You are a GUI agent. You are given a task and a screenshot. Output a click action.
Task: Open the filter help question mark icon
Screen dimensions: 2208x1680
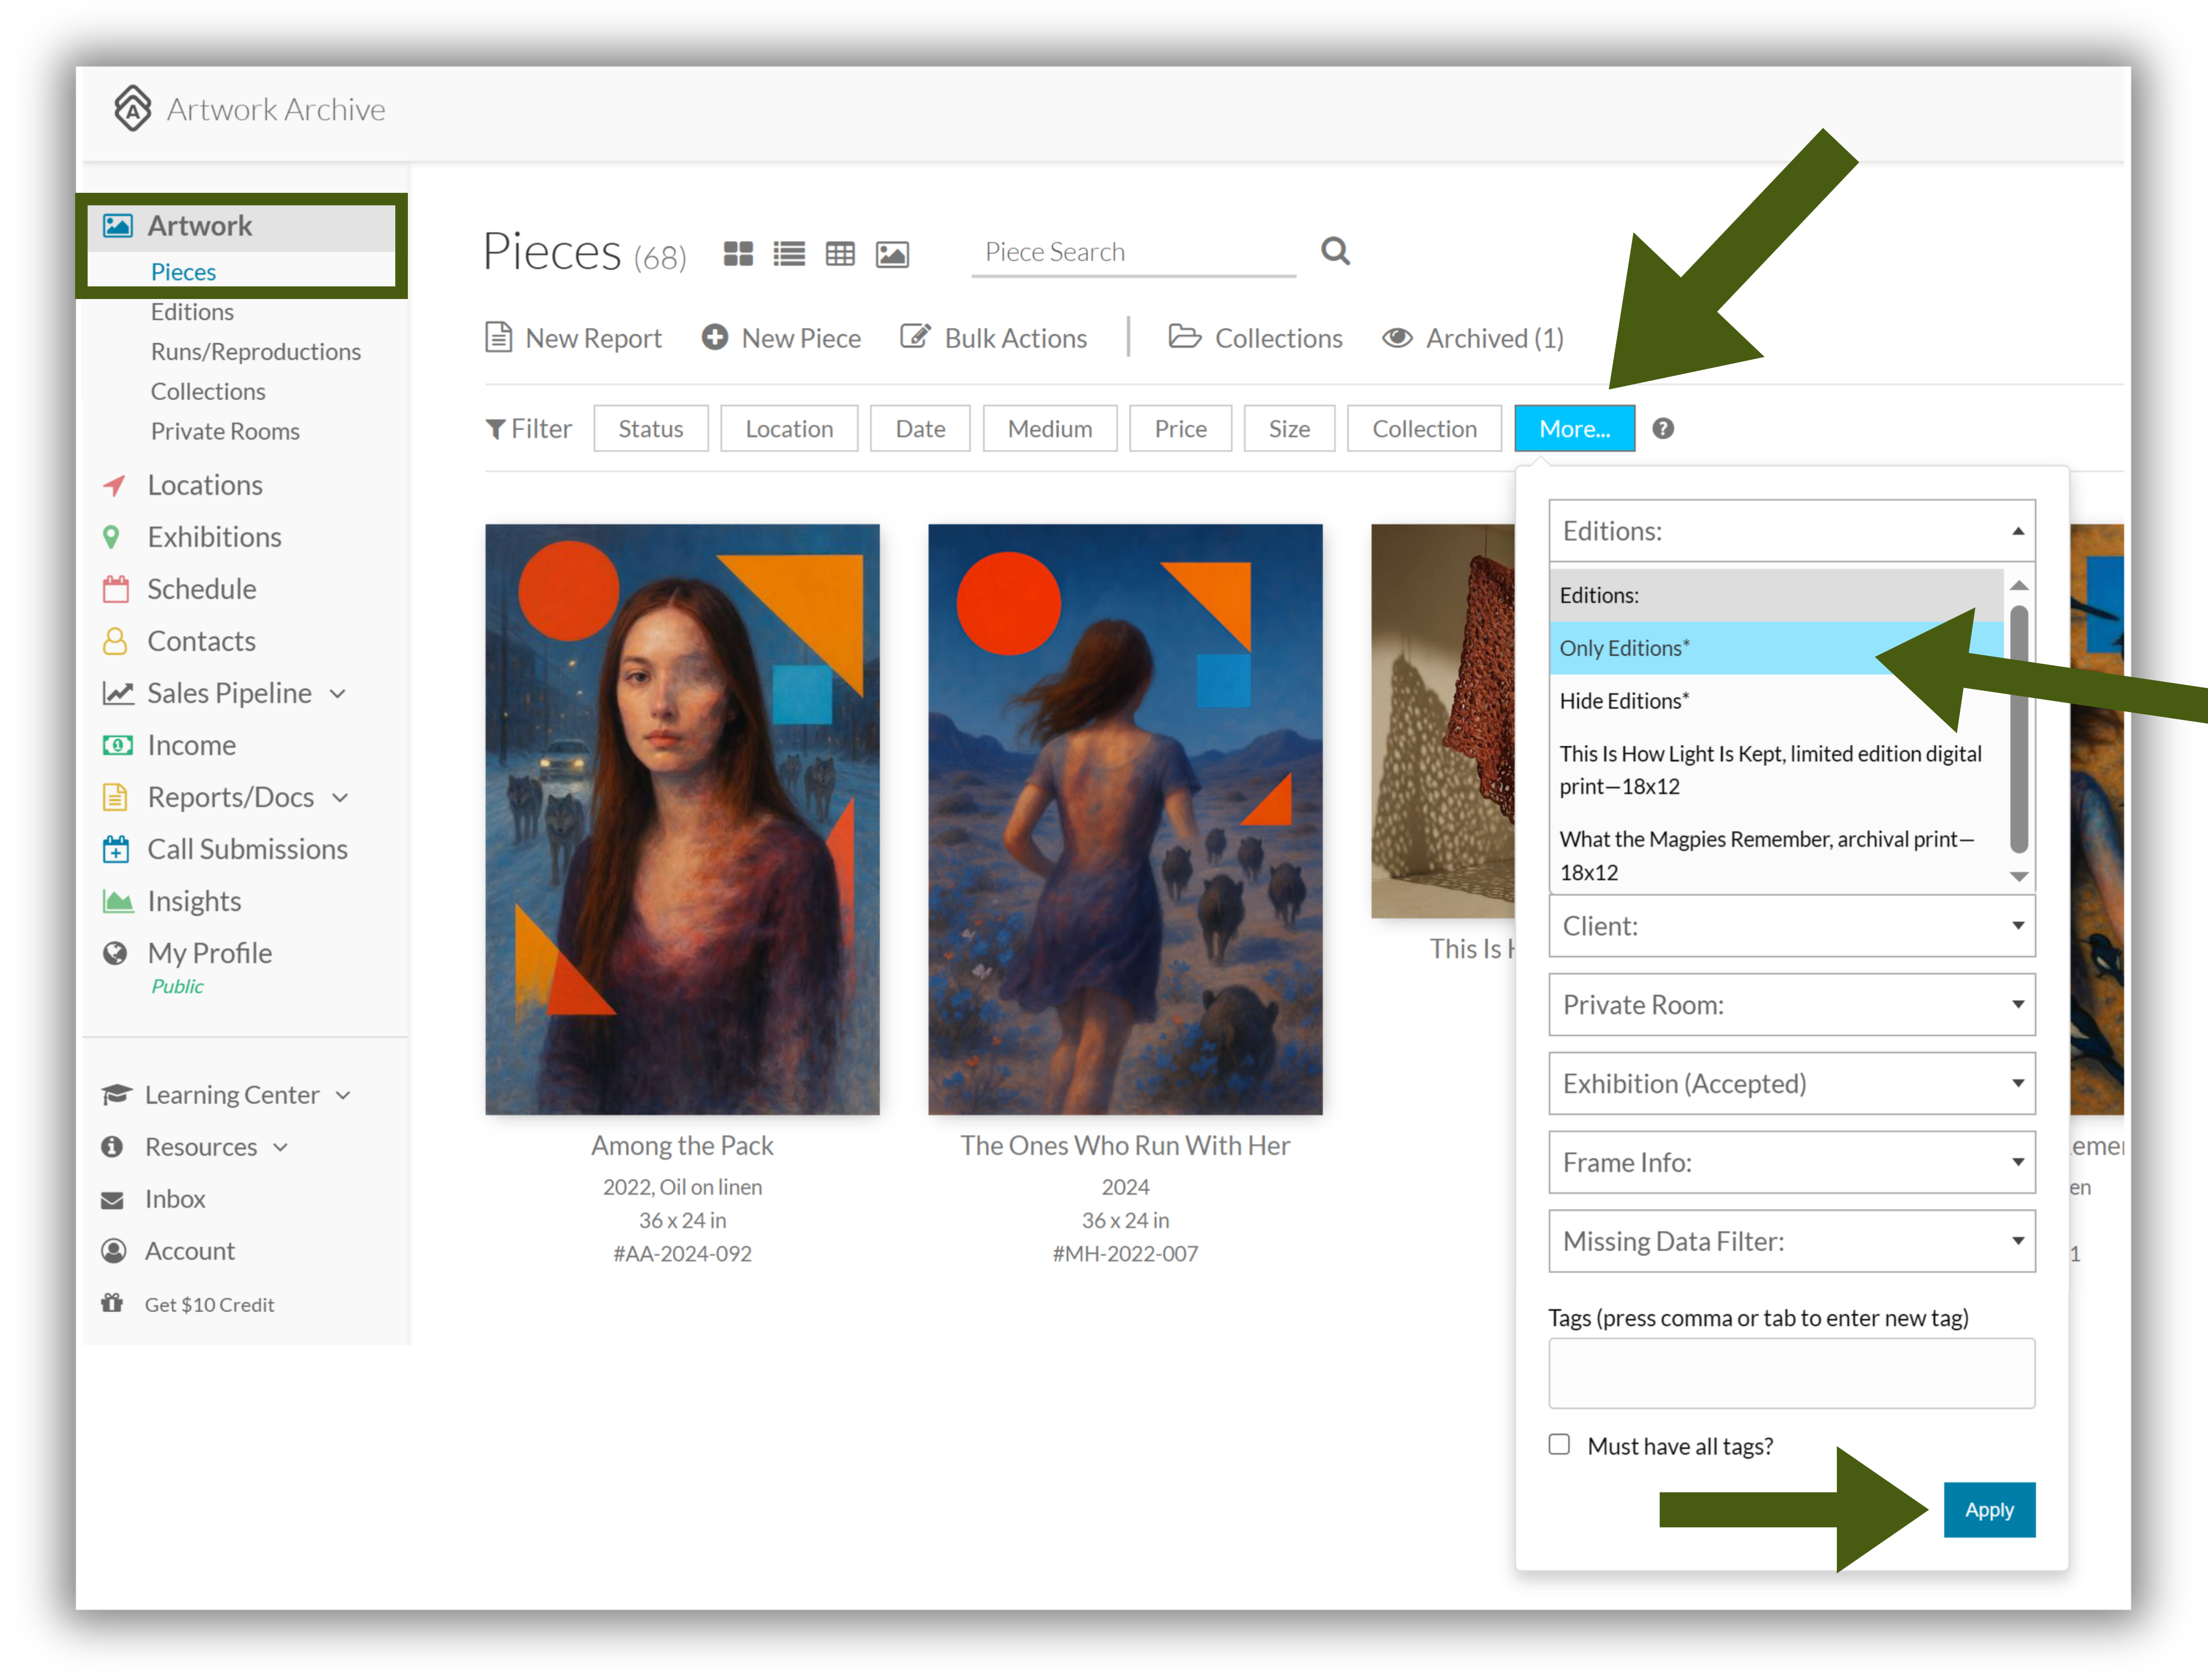tap(1663, 428)
